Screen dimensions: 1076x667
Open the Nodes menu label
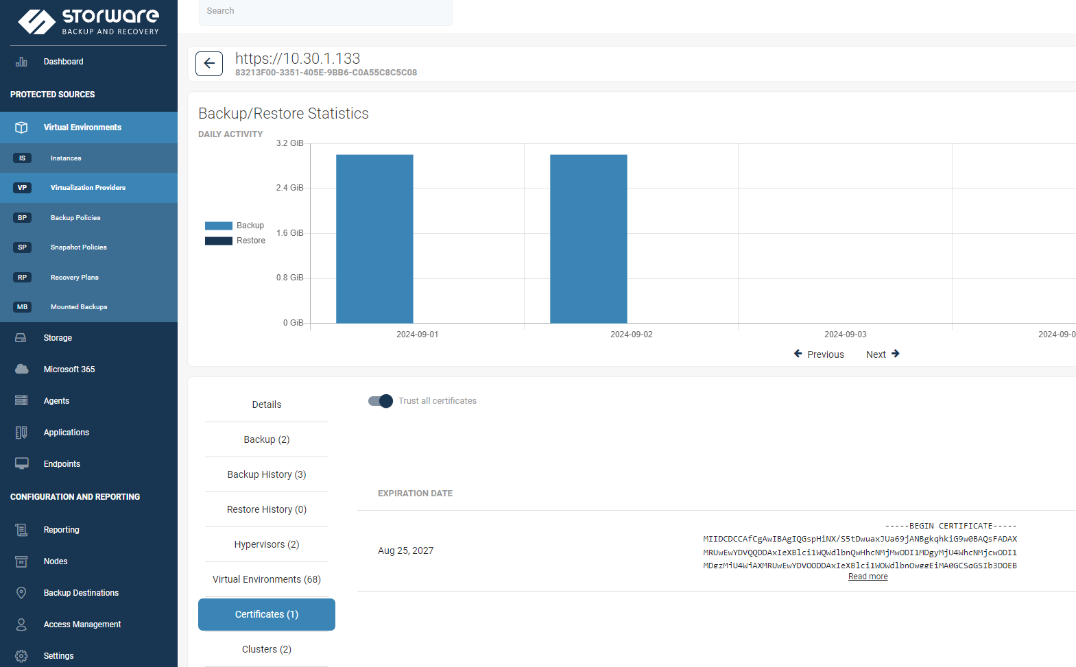(x=56, y=561)
